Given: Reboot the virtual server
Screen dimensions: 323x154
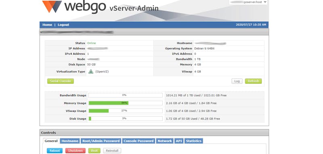Looking at the screenshot, I should [x=55, y=151].
